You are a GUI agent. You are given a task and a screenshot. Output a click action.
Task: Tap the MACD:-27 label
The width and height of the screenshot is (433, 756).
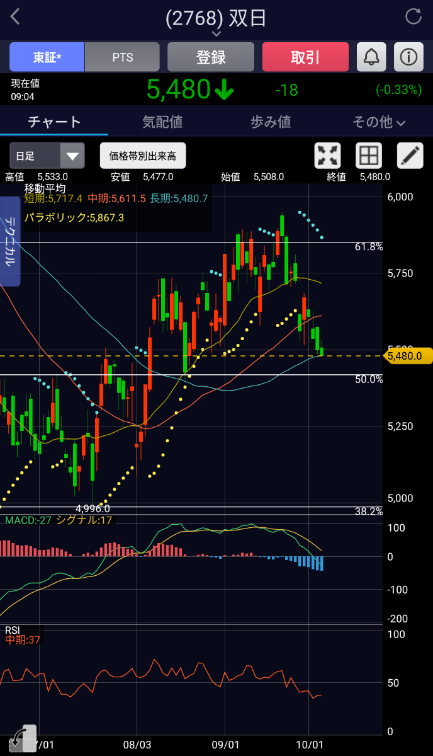tap(28, 520)
